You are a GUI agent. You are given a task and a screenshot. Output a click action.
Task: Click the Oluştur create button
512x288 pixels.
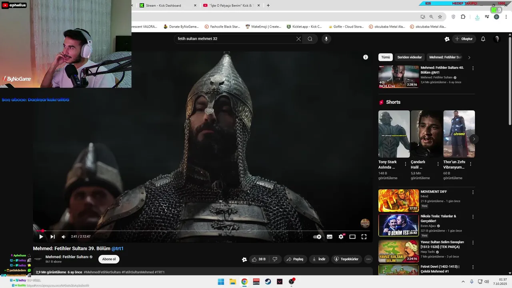(464, 39)
